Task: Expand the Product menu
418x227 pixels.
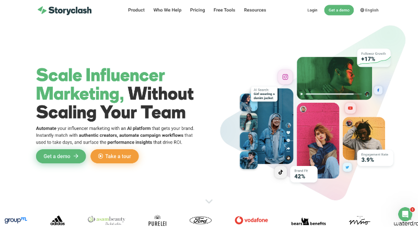Action: (136, 10)
